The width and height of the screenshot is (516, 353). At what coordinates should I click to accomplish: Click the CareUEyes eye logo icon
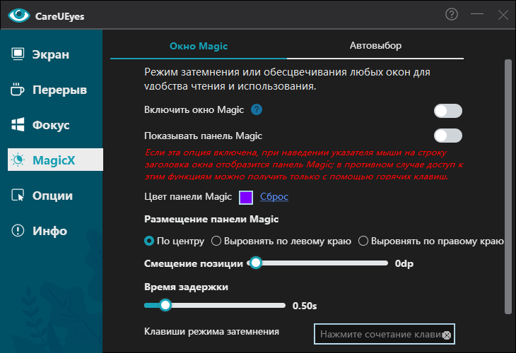pyautogui.click(x=18, y=15)
